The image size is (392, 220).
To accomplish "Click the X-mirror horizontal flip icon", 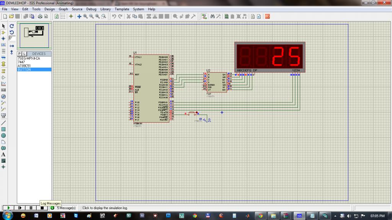I will 12,46.
